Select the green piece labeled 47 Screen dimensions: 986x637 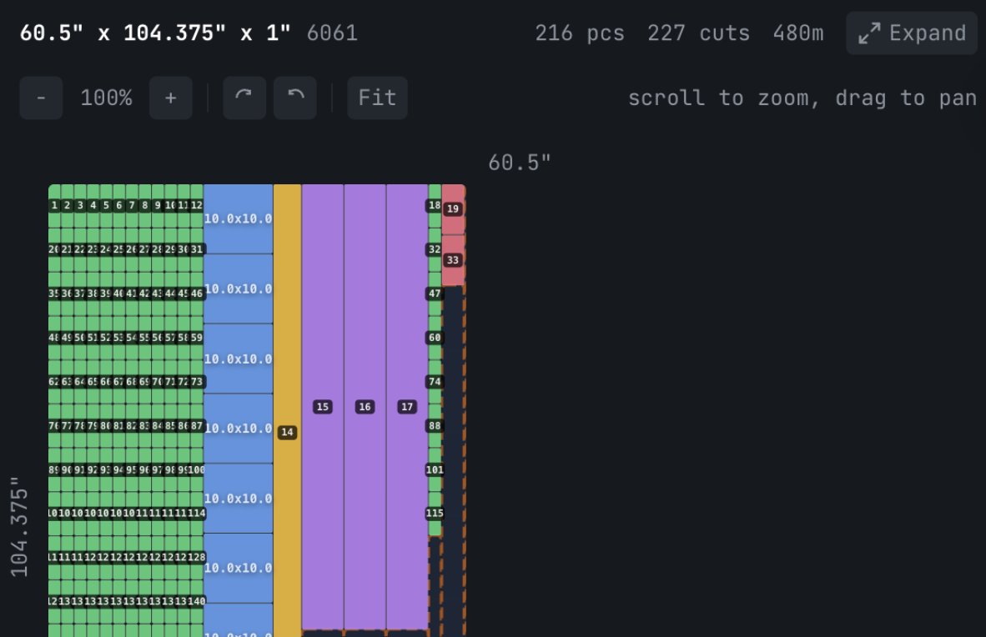pyautogui.click(x=435, y=293)
